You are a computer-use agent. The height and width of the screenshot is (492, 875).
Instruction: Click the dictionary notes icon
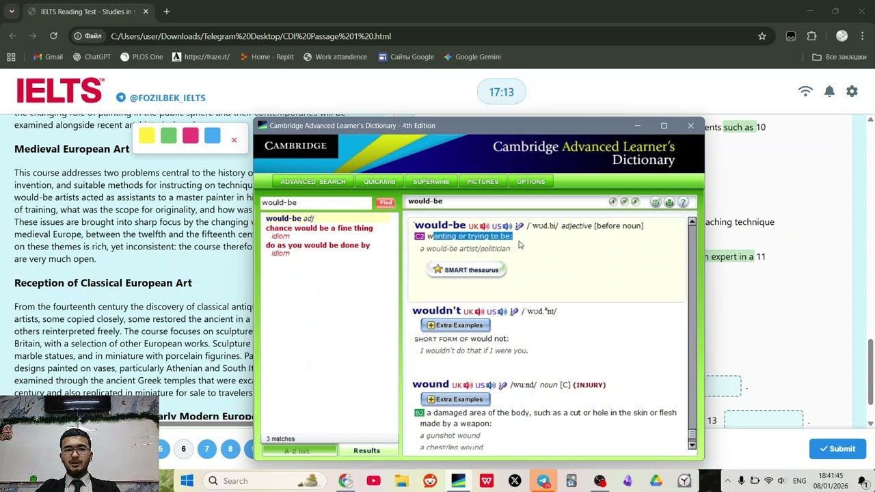coord(656,202)
